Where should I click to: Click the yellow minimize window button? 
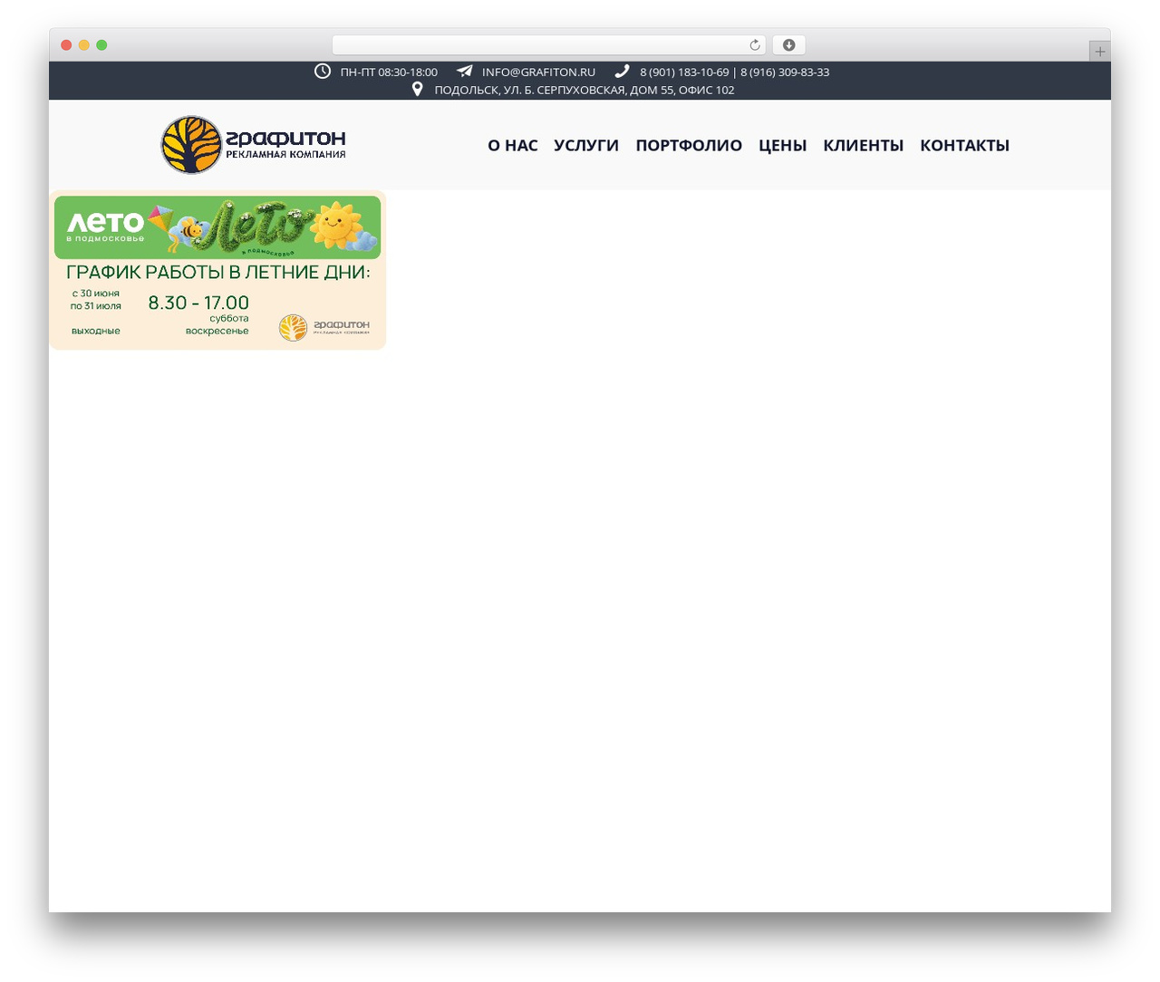pyautogui.click(x=83, y=45)
